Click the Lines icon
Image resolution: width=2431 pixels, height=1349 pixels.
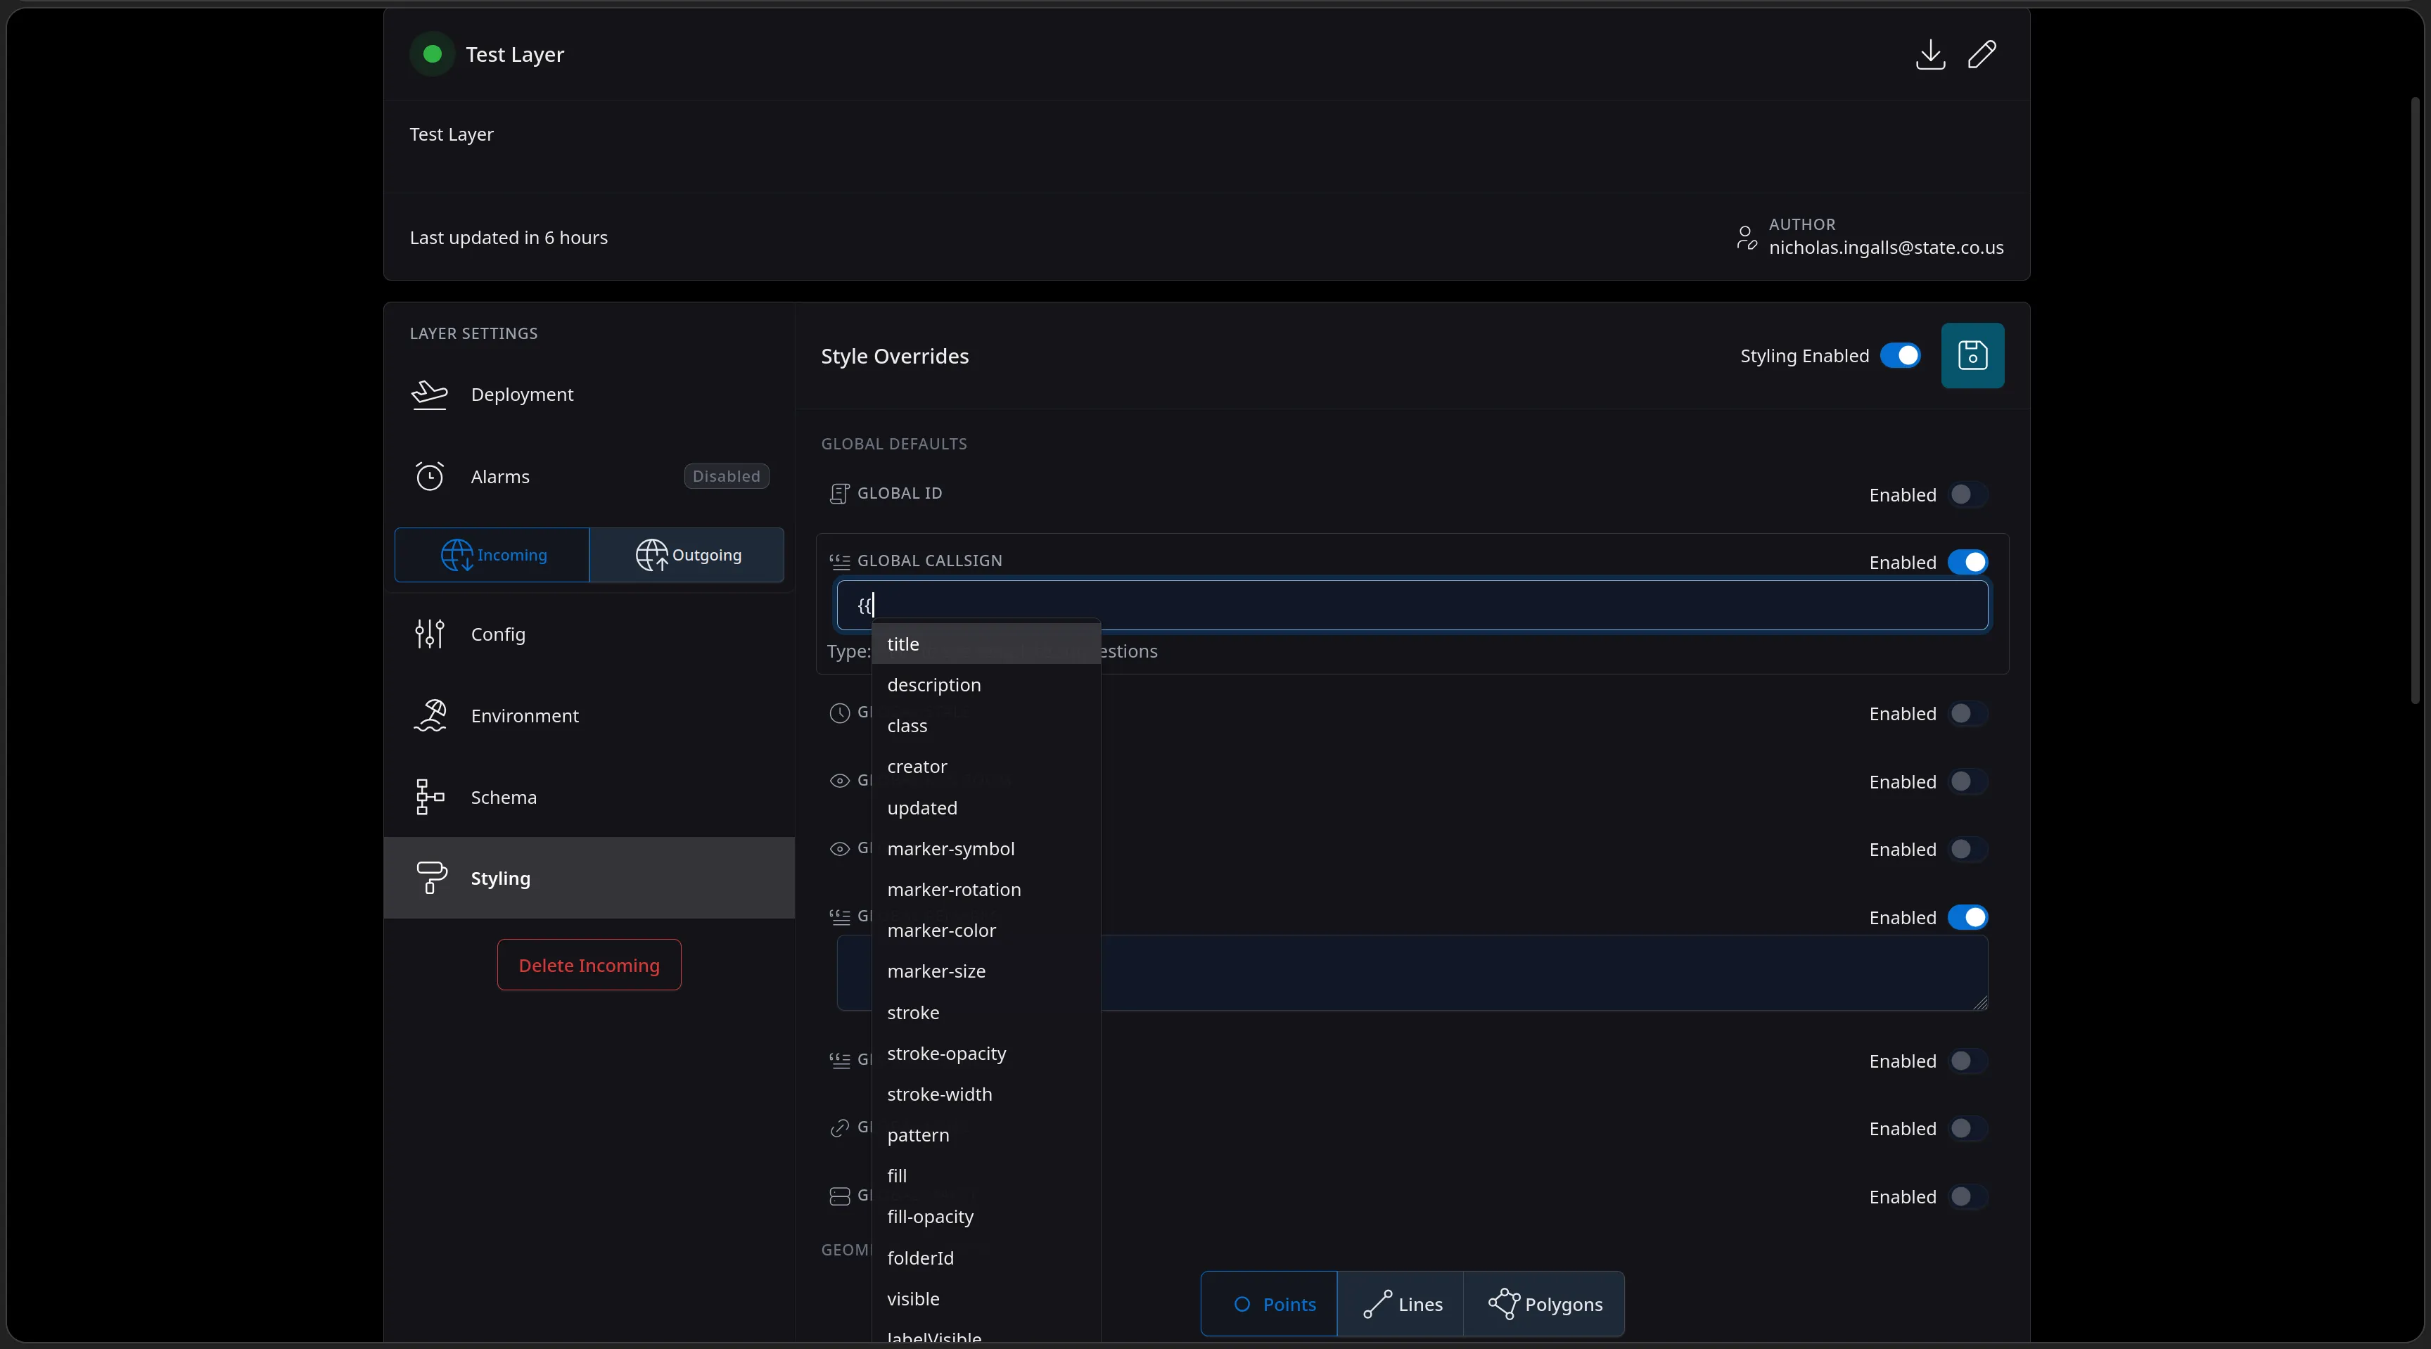[x=1377, y=1304]
